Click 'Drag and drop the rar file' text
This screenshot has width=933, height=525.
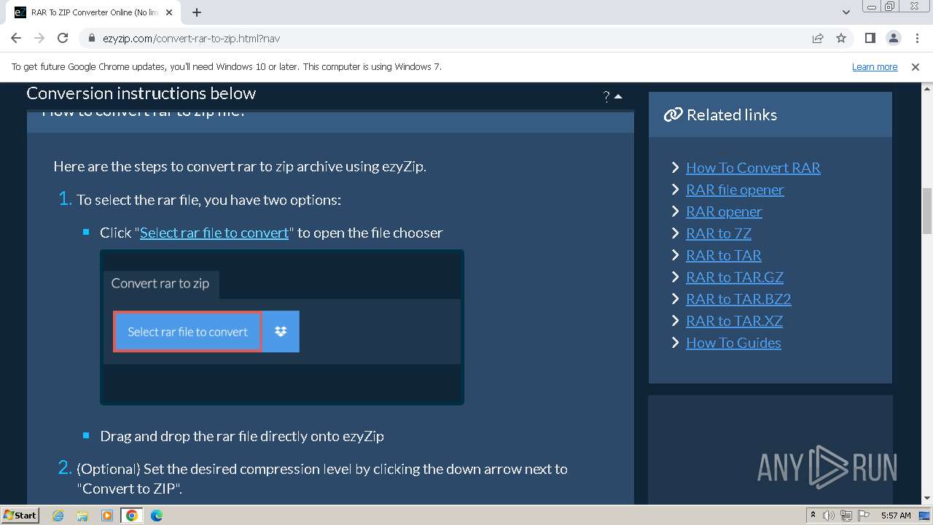pos(242,436)
